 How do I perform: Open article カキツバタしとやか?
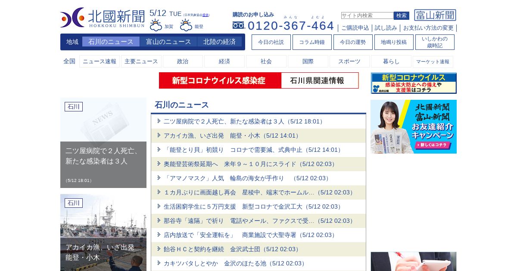click(235, 263)
